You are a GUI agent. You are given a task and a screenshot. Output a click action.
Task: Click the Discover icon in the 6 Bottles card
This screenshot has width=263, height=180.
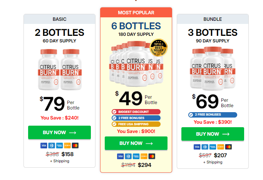tap(144, 156)
